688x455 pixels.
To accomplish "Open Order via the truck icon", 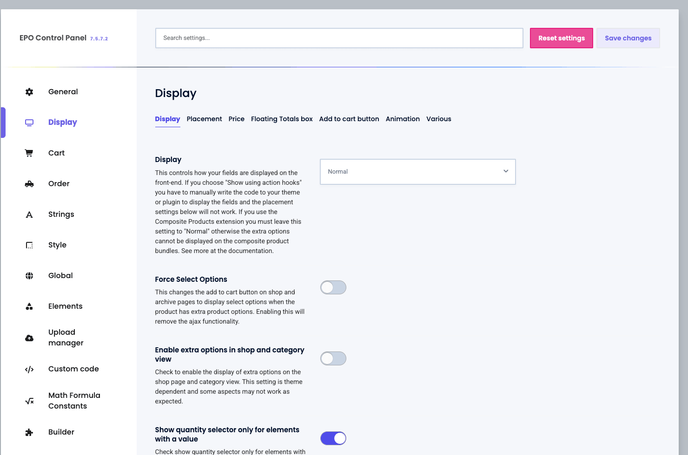I will [x=29, y=184].
